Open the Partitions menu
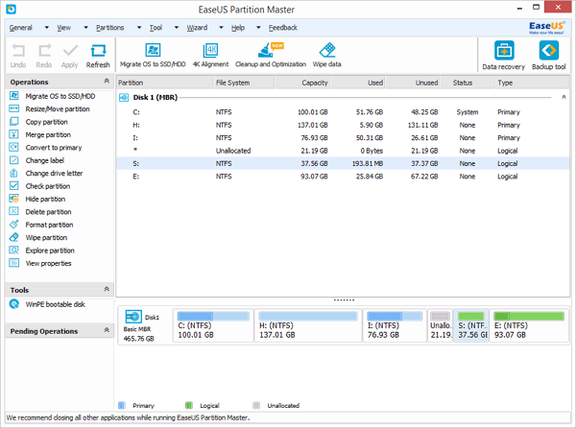 [109, 28]
